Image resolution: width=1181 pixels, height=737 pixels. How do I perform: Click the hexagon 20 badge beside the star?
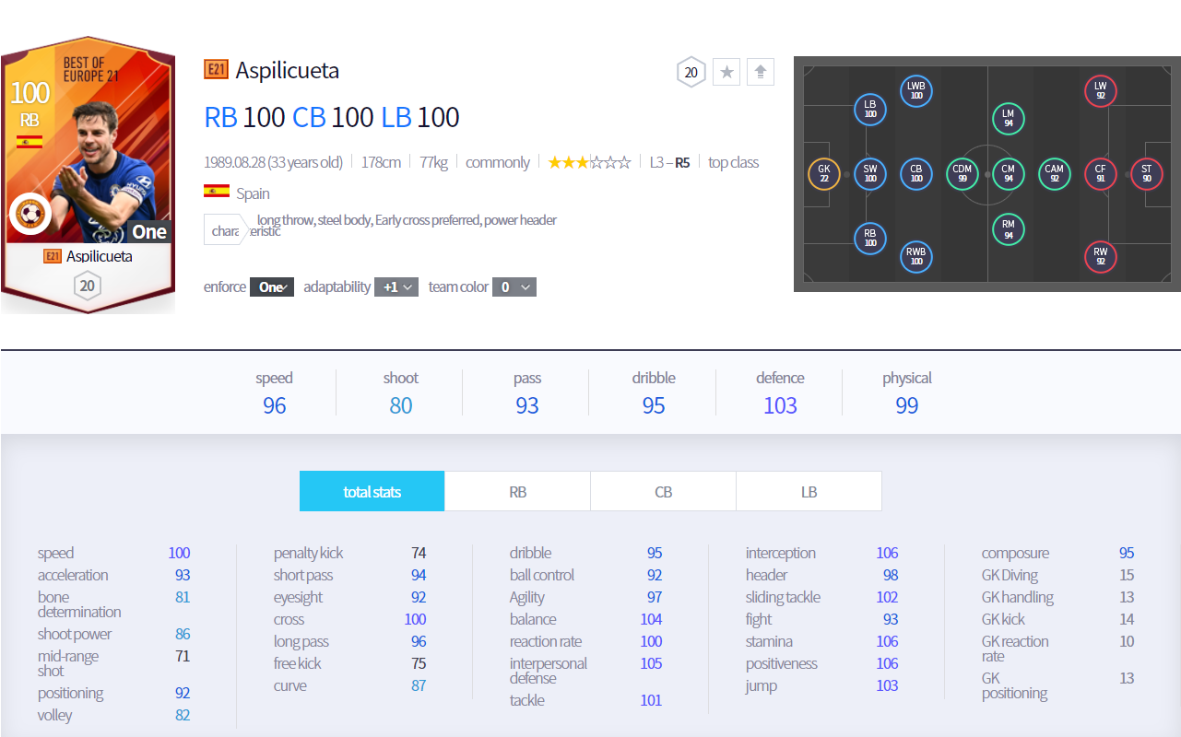(691, 72)
